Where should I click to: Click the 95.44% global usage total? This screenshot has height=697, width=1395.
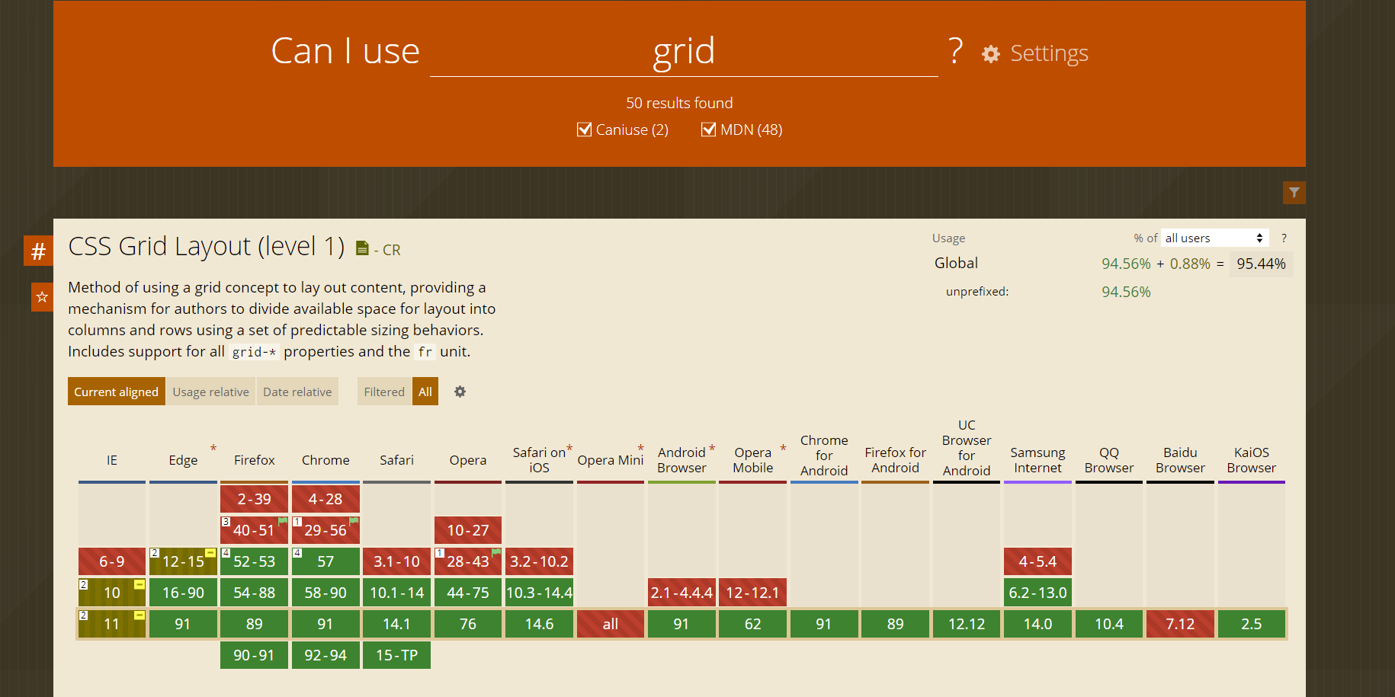click(1261, 264)
